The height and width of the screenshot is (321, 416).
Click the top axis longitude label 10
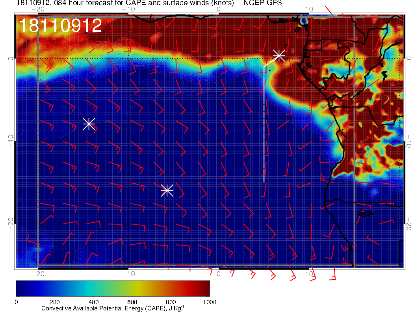point(309,9)
